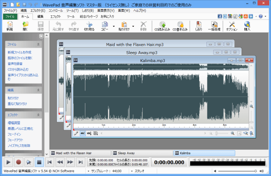Close the left sidebar panel

[x=41, y=36]
